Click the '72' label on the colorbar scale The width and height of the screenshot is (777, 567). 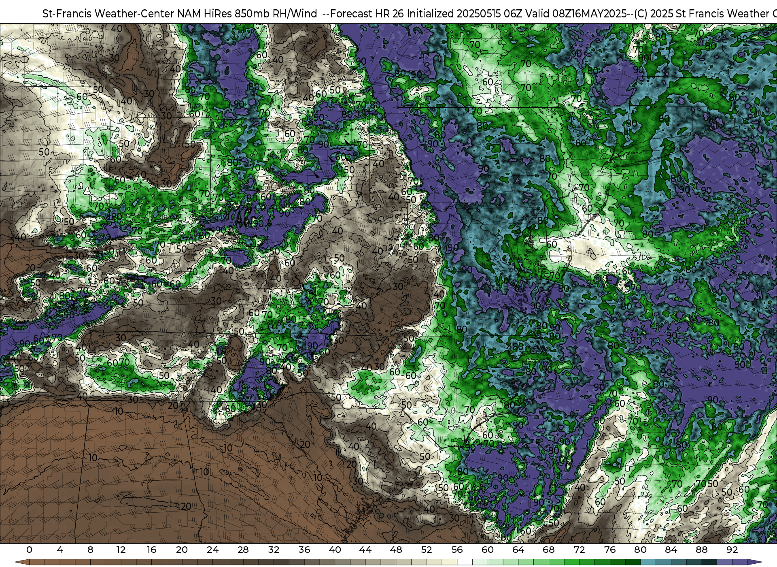[x=580, y=550]
